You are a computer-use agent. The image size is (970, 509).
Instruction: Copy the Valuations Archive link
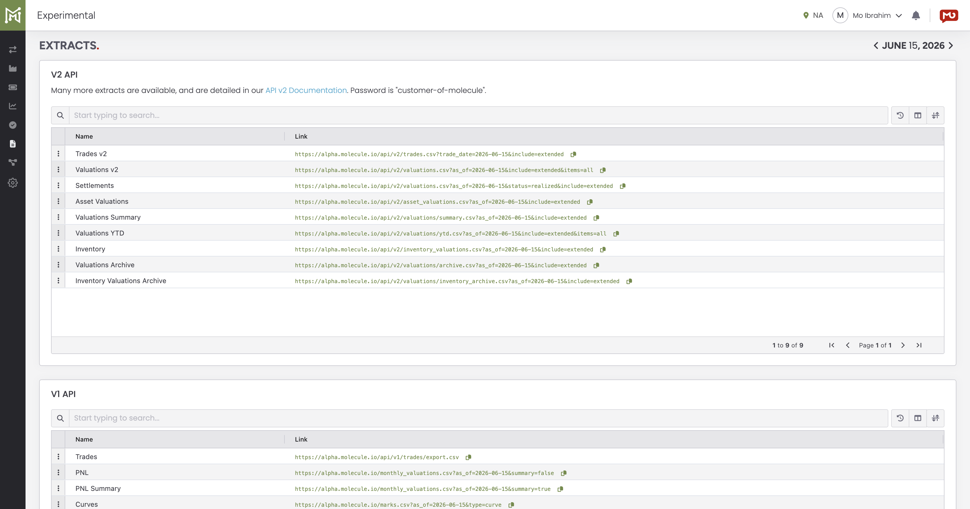click(596, 265)
